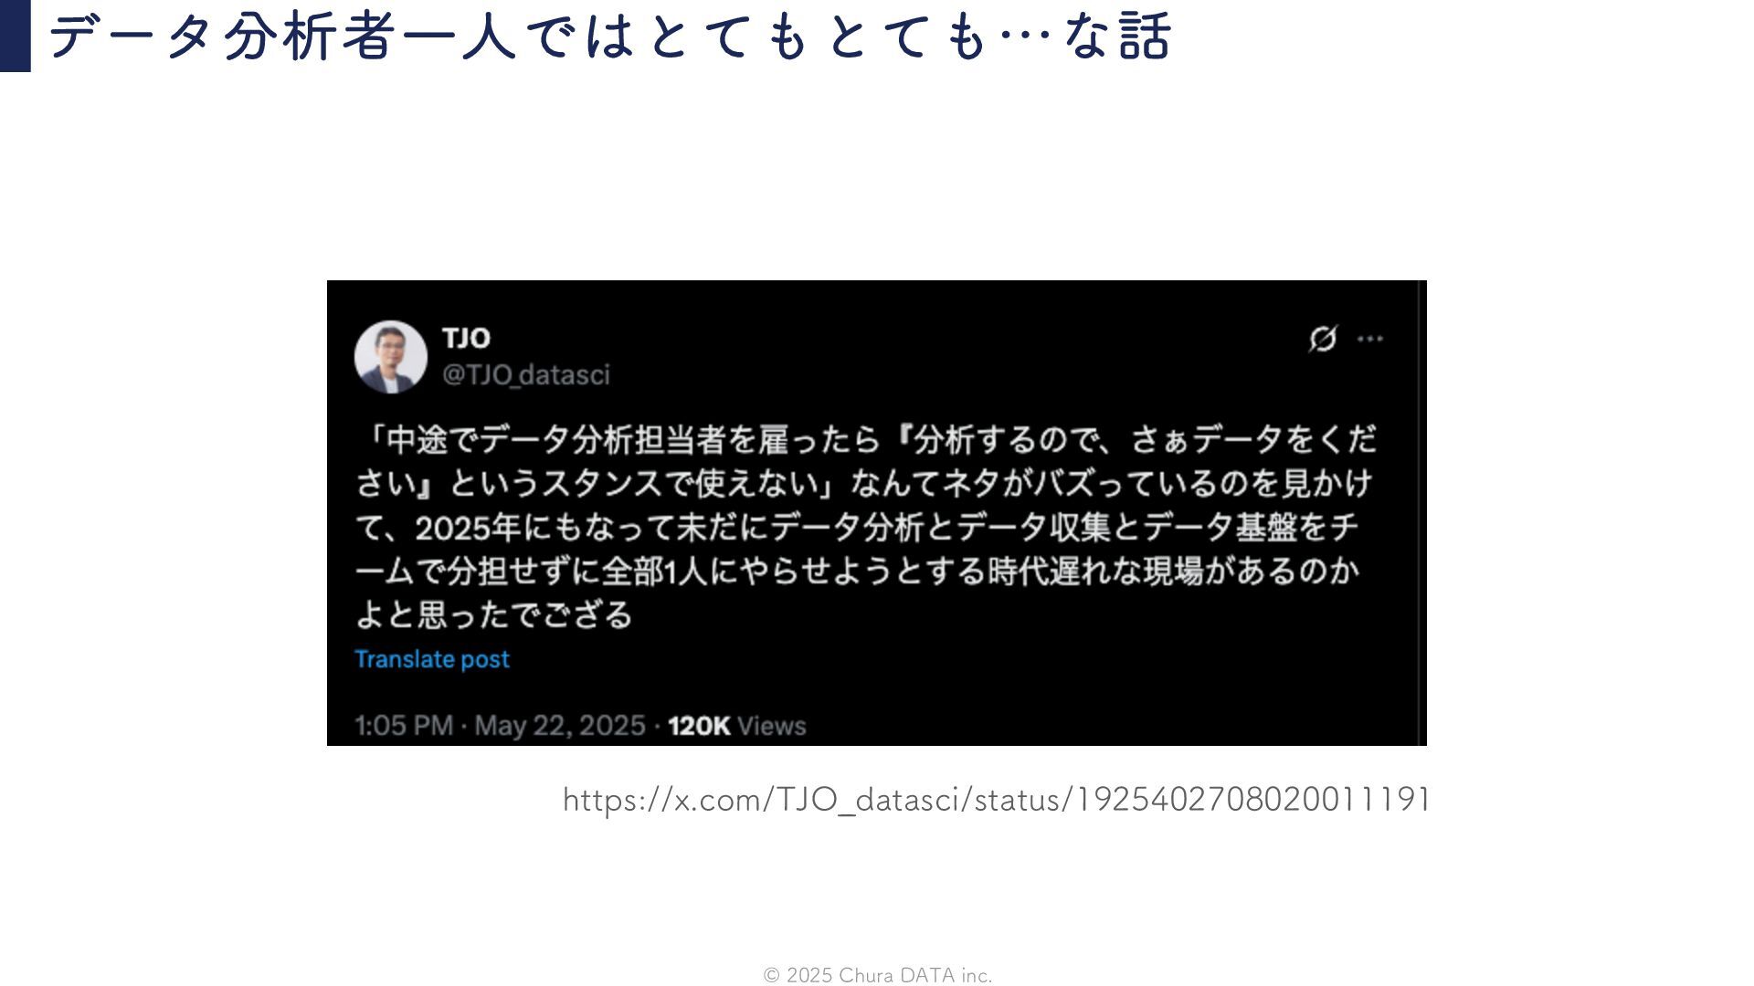Click the 120K Views count
The image size is (1754, 986).
click(736, 726)
